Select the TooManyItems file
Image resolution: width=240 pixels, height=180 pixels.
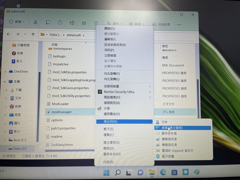coord(59,145)
